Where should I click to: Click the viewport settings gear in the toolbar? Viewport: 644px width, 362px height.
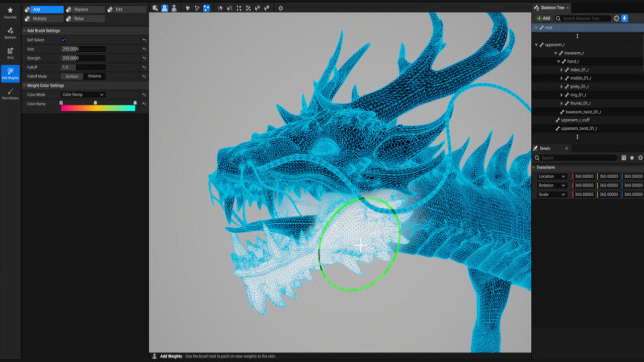[280, 8]
